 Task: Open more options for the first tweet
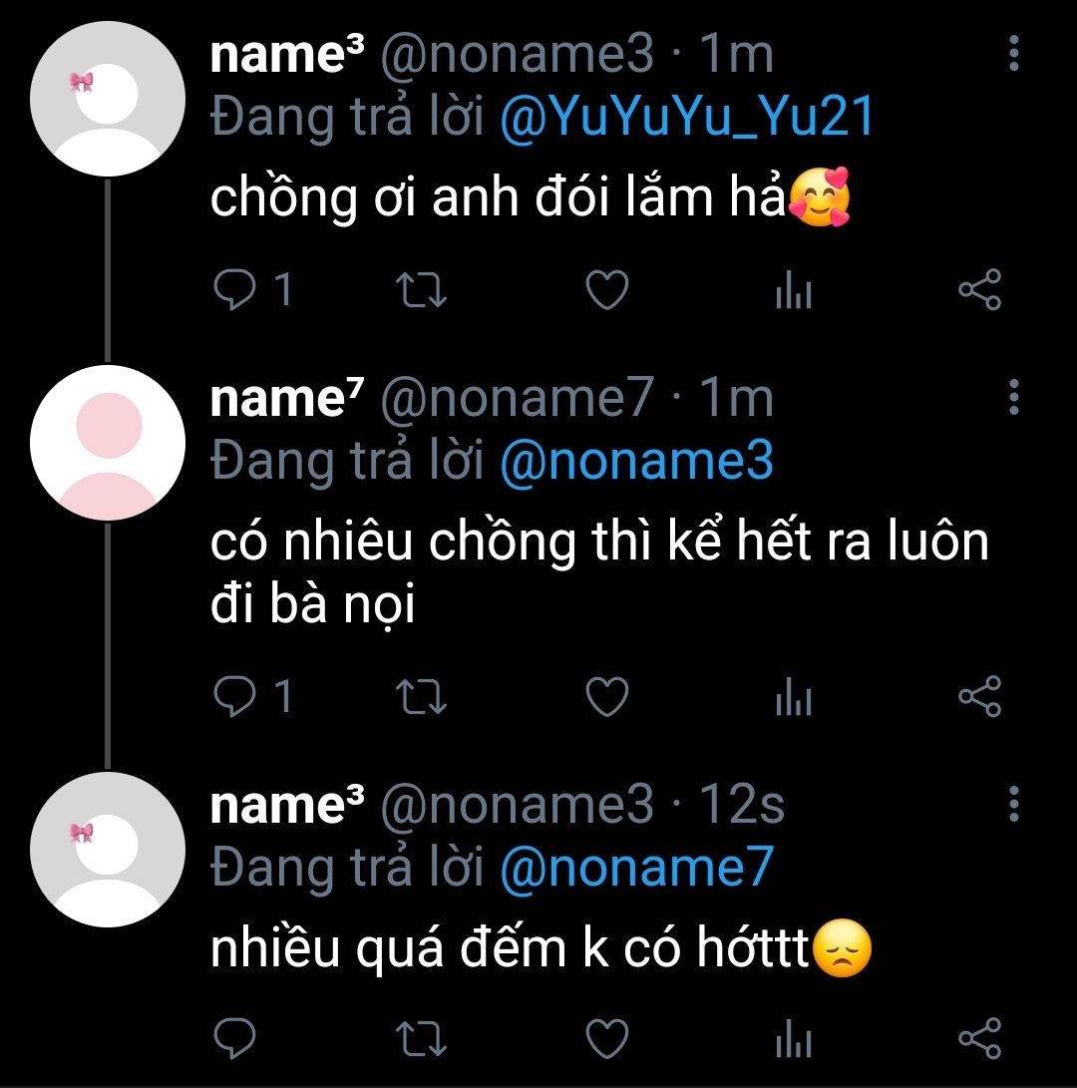point(1013,53)
